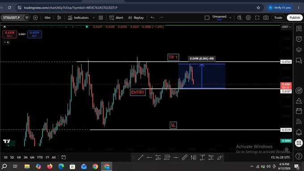This screenshot has height=171, width=304.
Task: Select the trend line drawing tool
Action: tap(140, 158)
